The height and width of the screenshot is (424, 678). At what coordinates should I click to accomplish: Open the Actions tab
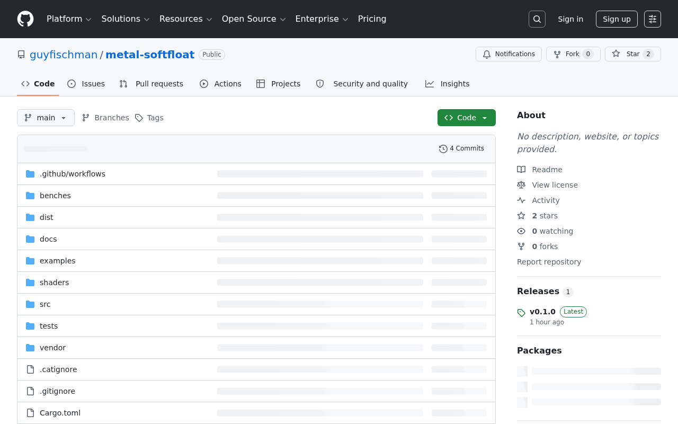point(220,84)
